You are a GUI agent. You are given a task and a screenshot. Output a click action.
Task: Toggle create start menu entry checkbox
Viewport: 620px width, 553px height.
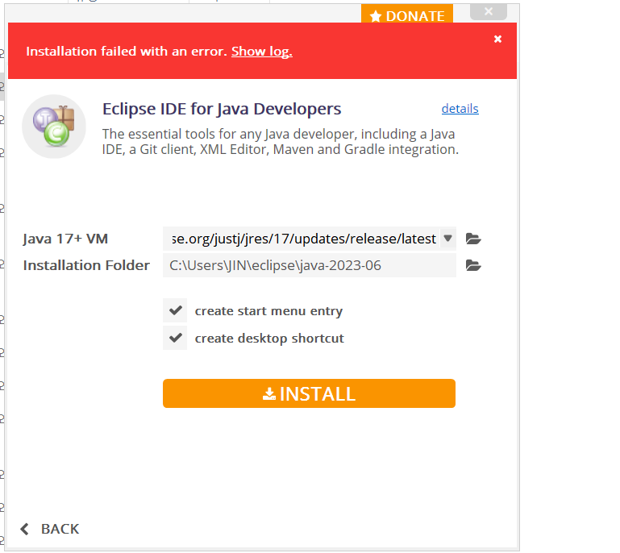pos(175,310)
